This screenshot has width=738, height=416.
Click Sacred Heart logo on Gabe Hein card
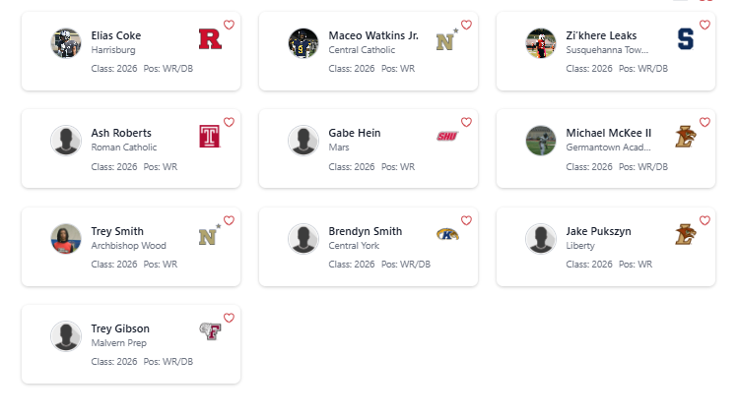tap(446, 137)
